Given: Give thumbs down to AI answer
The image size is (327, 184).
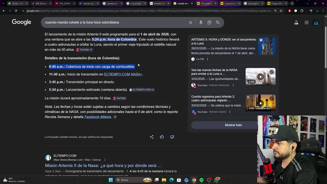Looking at the screenshot, I should [x=172, y=137].
